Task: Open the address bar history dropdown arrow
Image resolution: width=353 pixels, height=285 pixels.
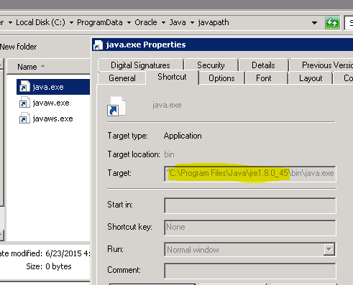Action: [x=314, y=23]
